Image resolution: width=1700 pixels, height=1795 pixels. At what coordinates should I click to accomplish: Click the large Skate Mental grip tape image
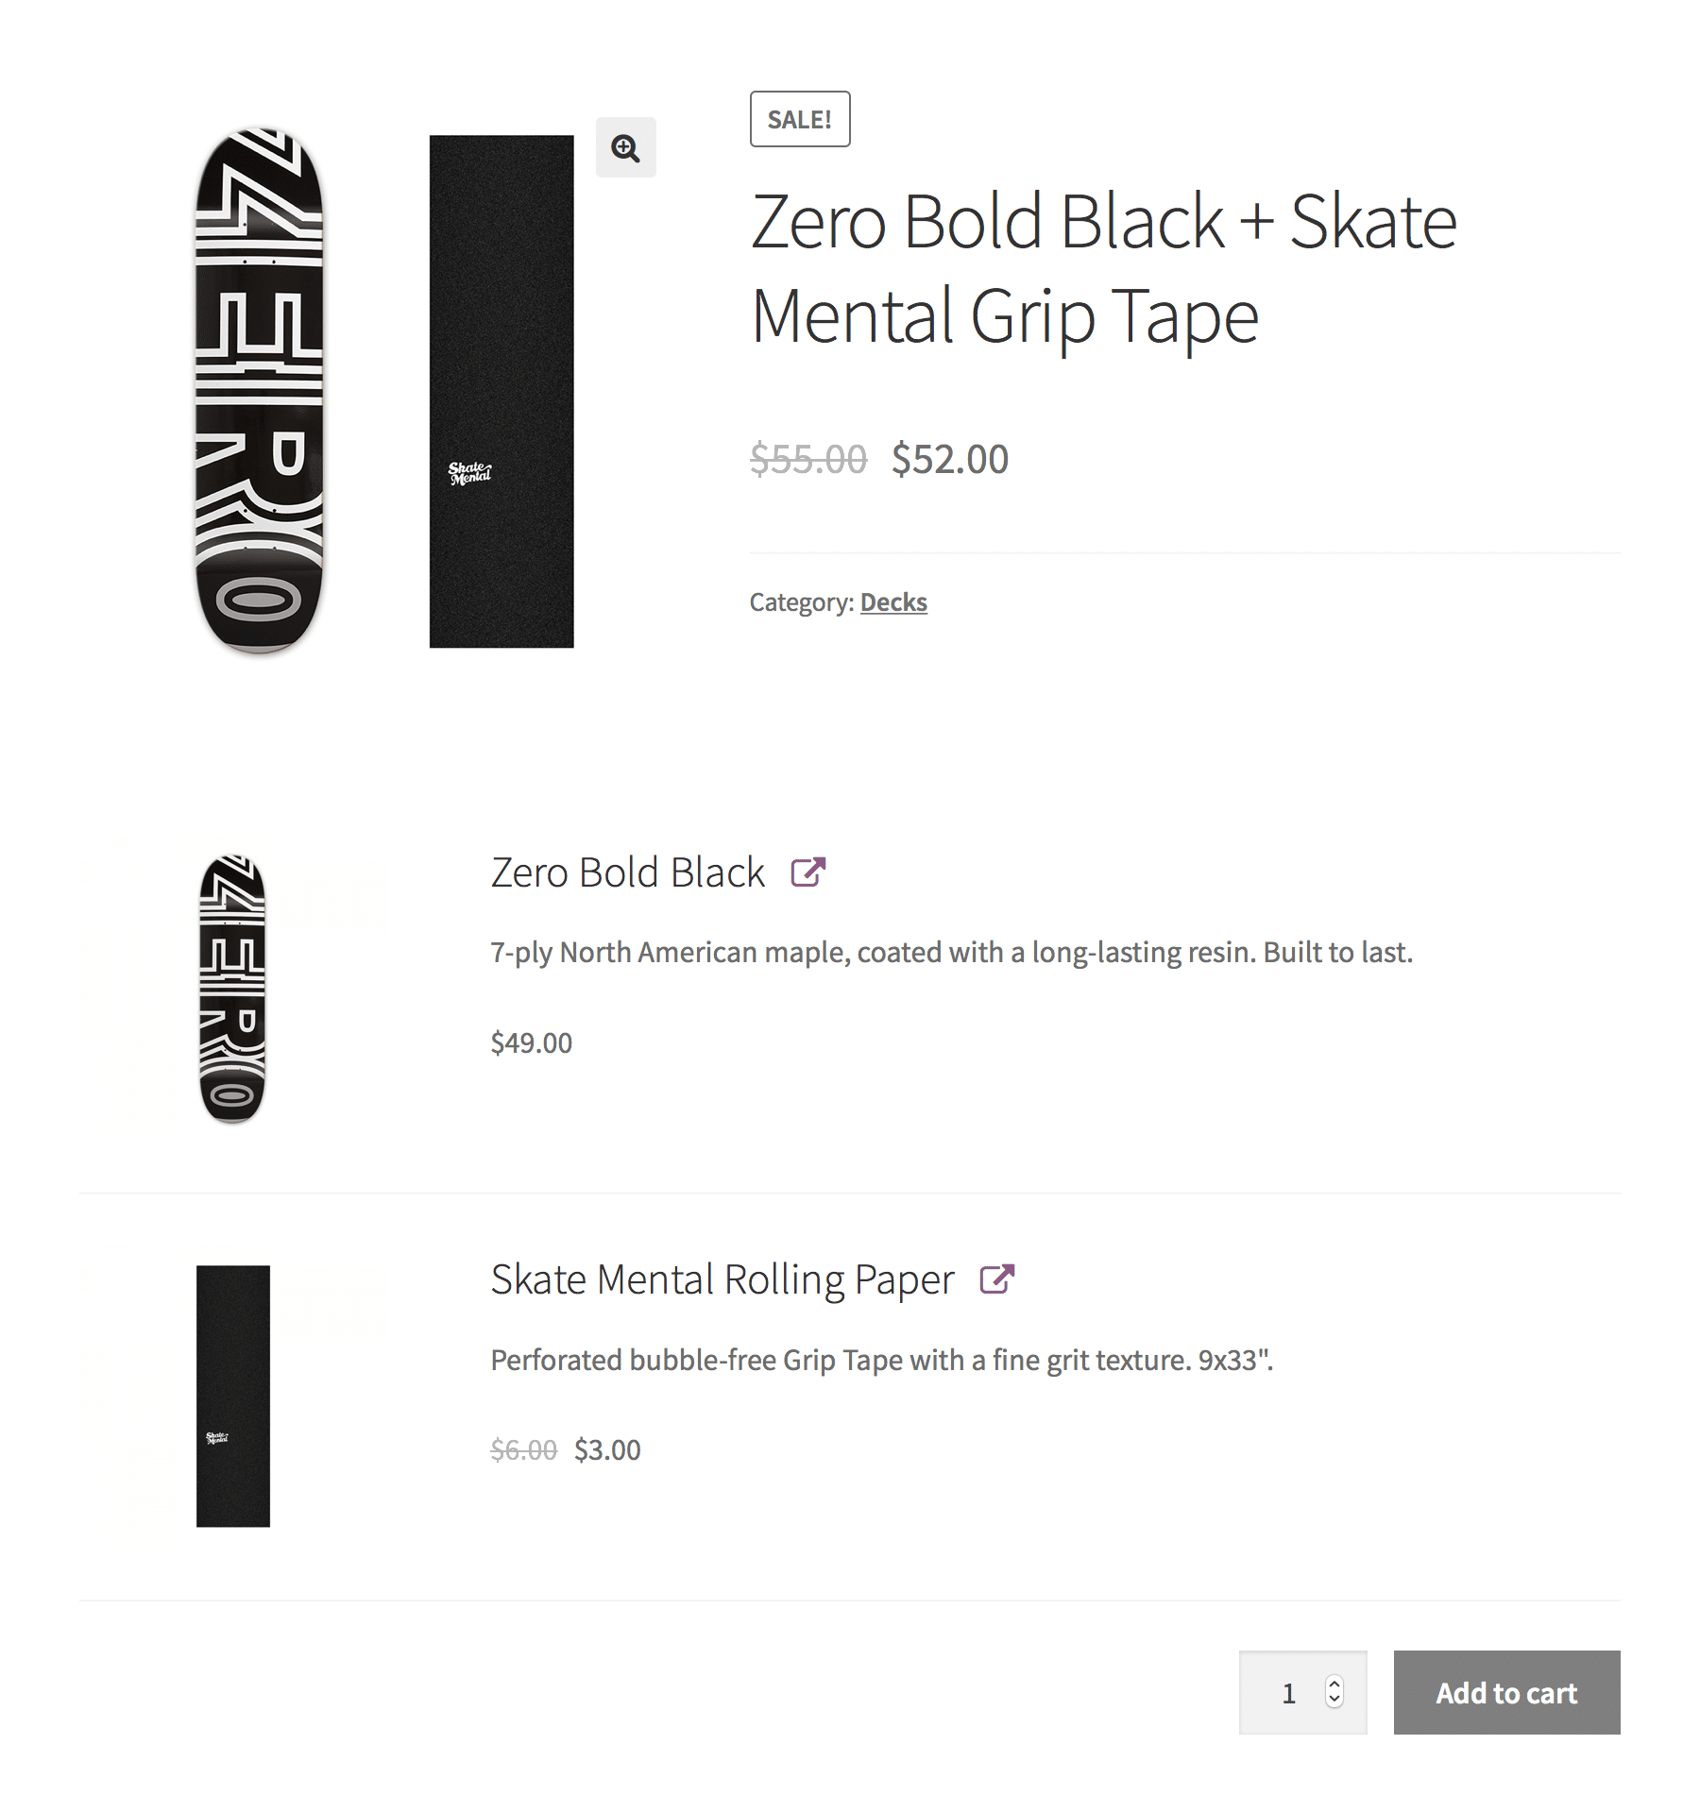(501, 391)
